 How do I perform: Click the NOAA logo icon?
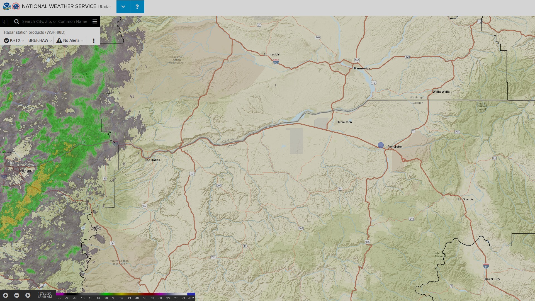coord(6,6)
